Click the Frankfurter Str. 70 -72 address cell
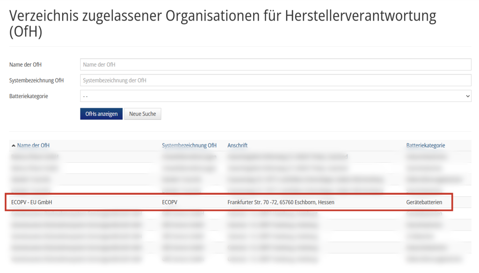Viewport: 479px width, 273px height. click(x=281, y=202)
